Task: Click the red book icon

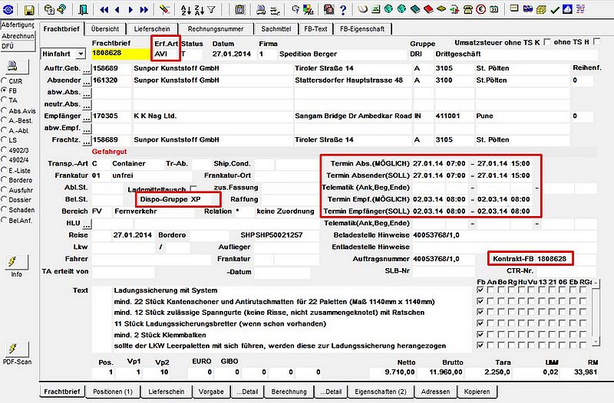Action: 428,9
